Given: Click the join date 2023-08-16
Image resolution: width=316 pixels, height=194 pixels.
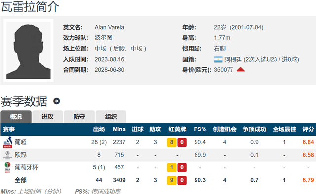Looking at the screenshot, I should (x=110, y=59).
